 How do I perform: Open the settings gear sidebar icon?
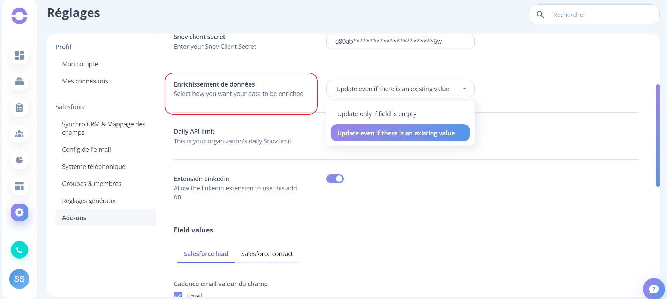tap(20, 212)
